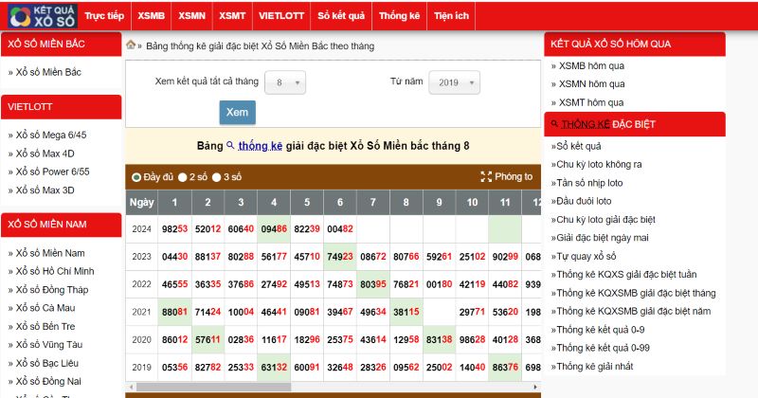Open the month dropdown showing 8
Viewport: 758px width, 398px height.
pos(285,83)
